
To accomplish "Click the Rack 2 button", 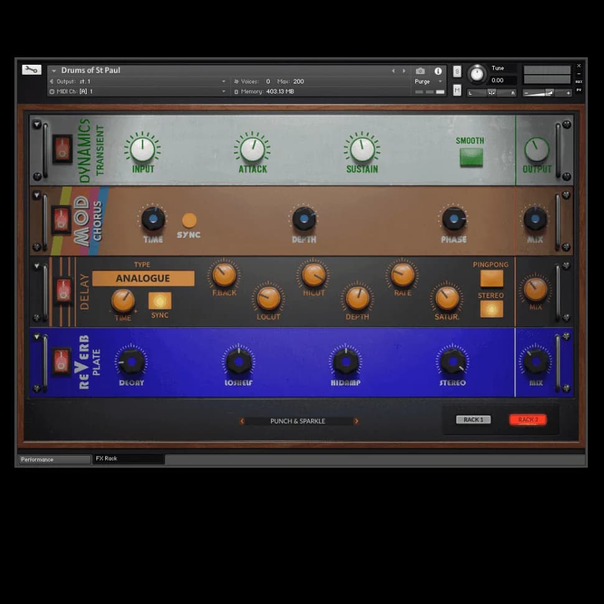I will (x=527, y=420).
